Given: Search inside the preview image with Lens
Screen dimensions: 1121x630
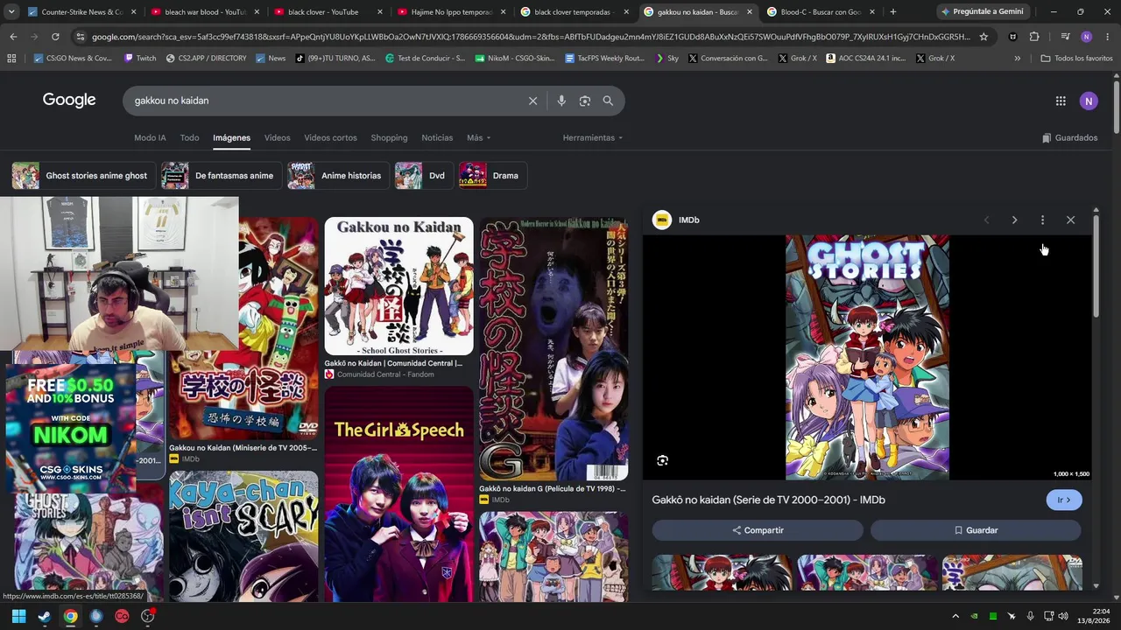Looking at the screenshot, I should [663, 460].
